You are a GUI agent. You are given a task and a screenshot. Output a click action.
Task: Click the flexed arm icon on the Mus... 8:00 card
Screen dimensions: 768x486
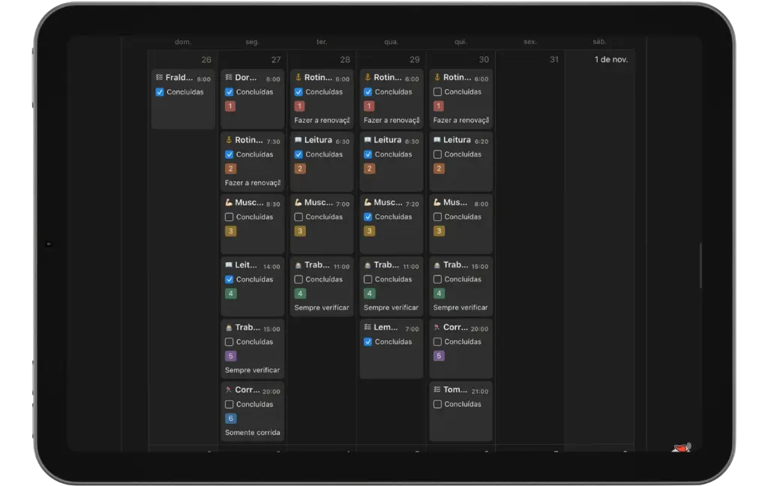(437, 202)
